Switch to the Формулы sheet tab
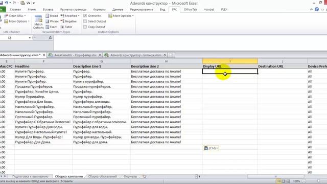 [x=130, y=176]
